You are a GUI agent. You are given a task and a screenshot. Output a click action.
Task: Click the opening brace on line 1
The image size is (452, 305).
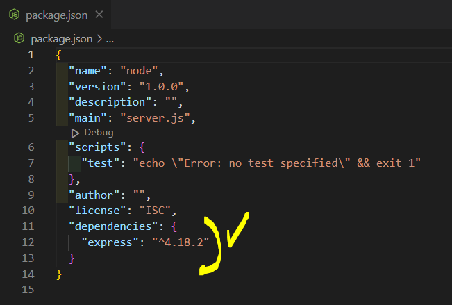[x=59, y=55]
